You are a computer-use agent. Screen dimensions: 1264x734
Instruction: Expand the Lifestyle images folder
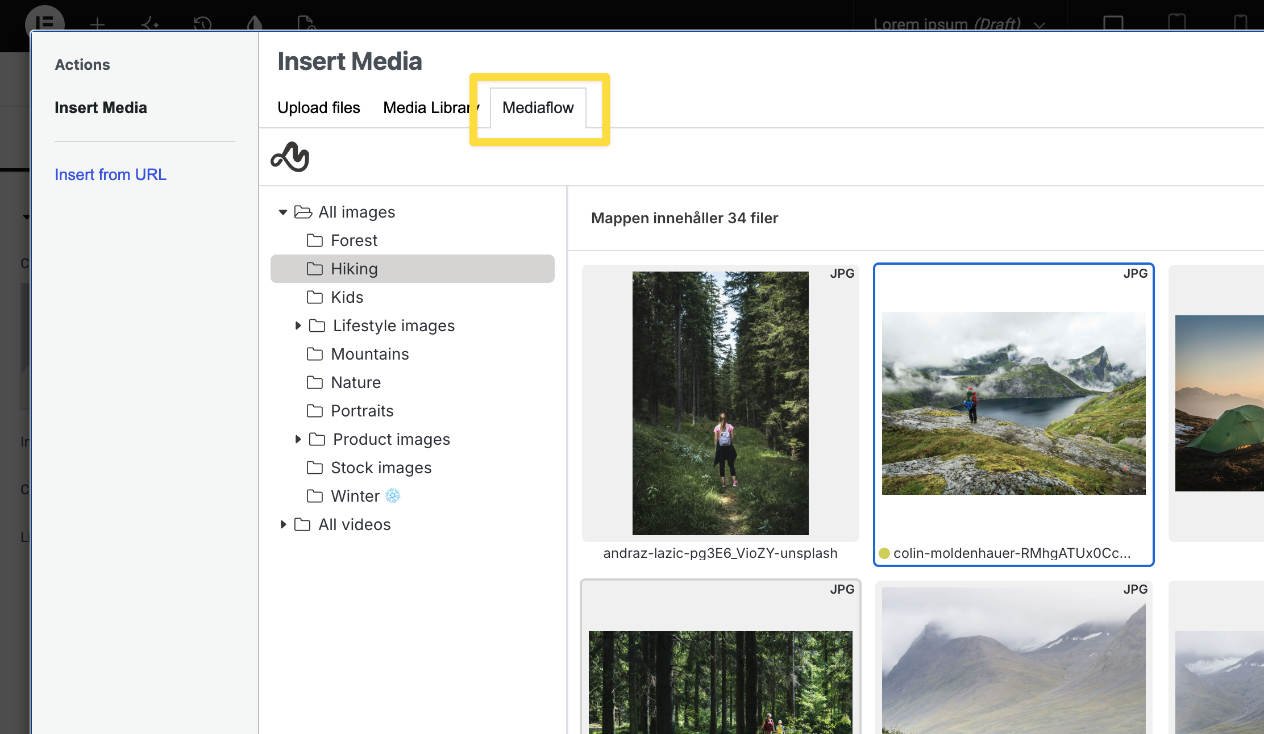click(x=298, y=326)
